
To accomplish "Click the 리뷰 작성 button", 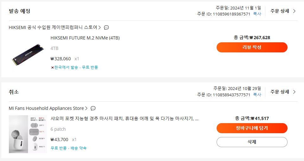I will [x=252, y=47].
